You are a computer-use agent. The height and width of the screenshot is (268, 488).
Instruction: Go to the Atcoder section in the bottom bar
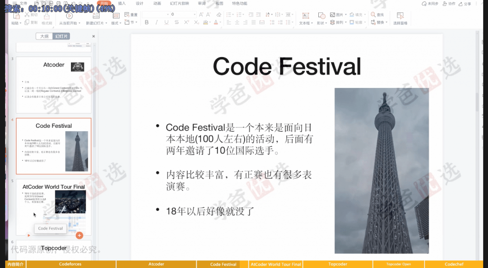coord(156,264)
